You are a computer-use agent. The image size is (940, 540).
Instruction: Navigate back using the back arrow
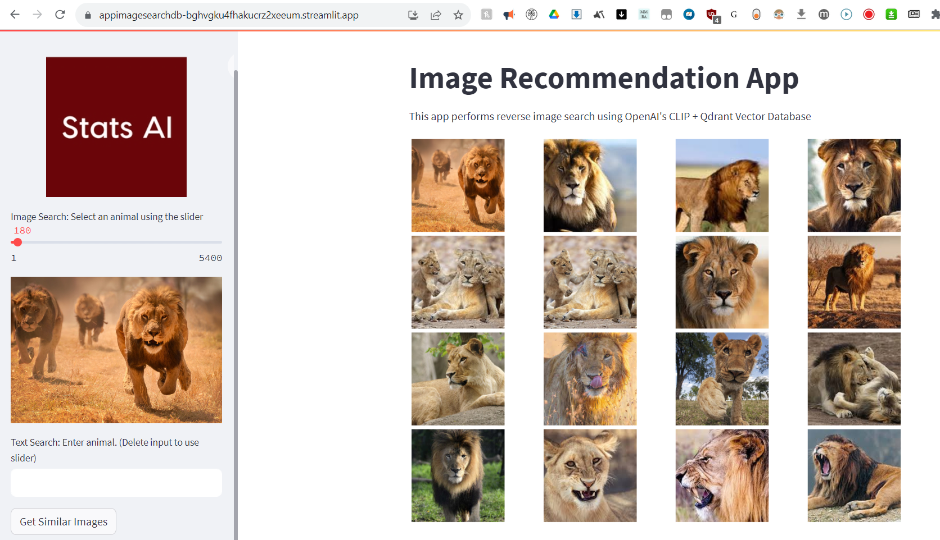click(x=15, y=15)
